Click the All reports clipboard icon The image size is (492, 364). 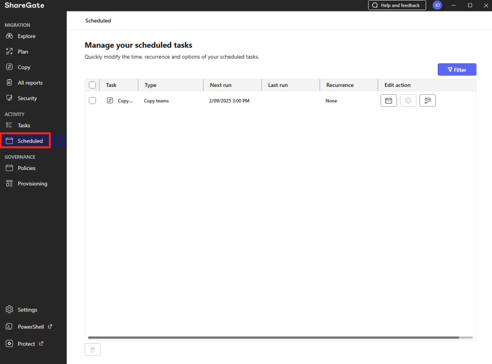pos(10,83)
